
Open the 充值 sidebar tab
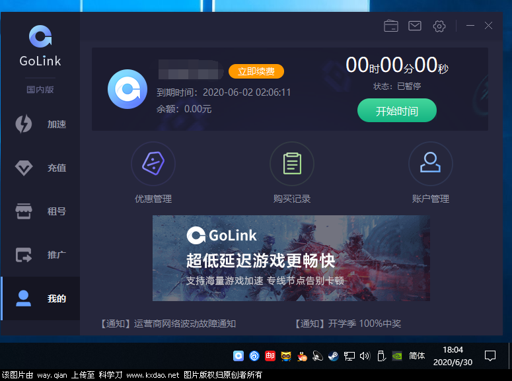tap(40, 168)
